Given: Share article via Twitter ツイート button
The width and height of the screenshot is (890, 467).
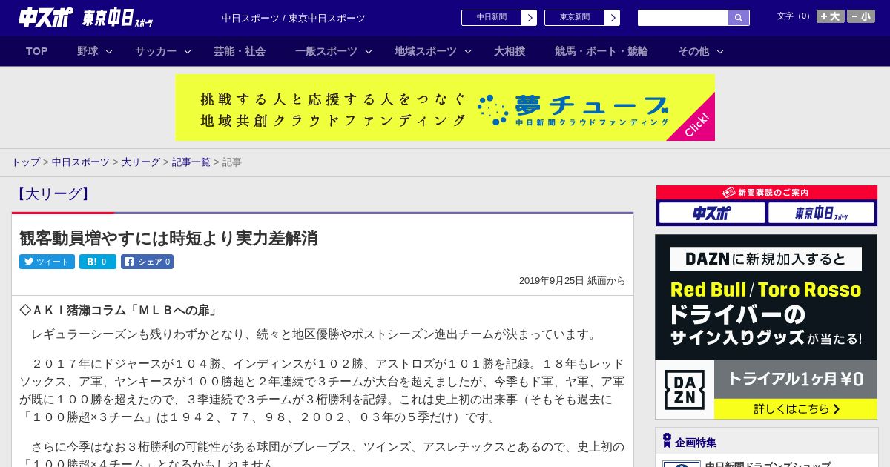Looking at the screenshot, I should [x=47, y=262].
